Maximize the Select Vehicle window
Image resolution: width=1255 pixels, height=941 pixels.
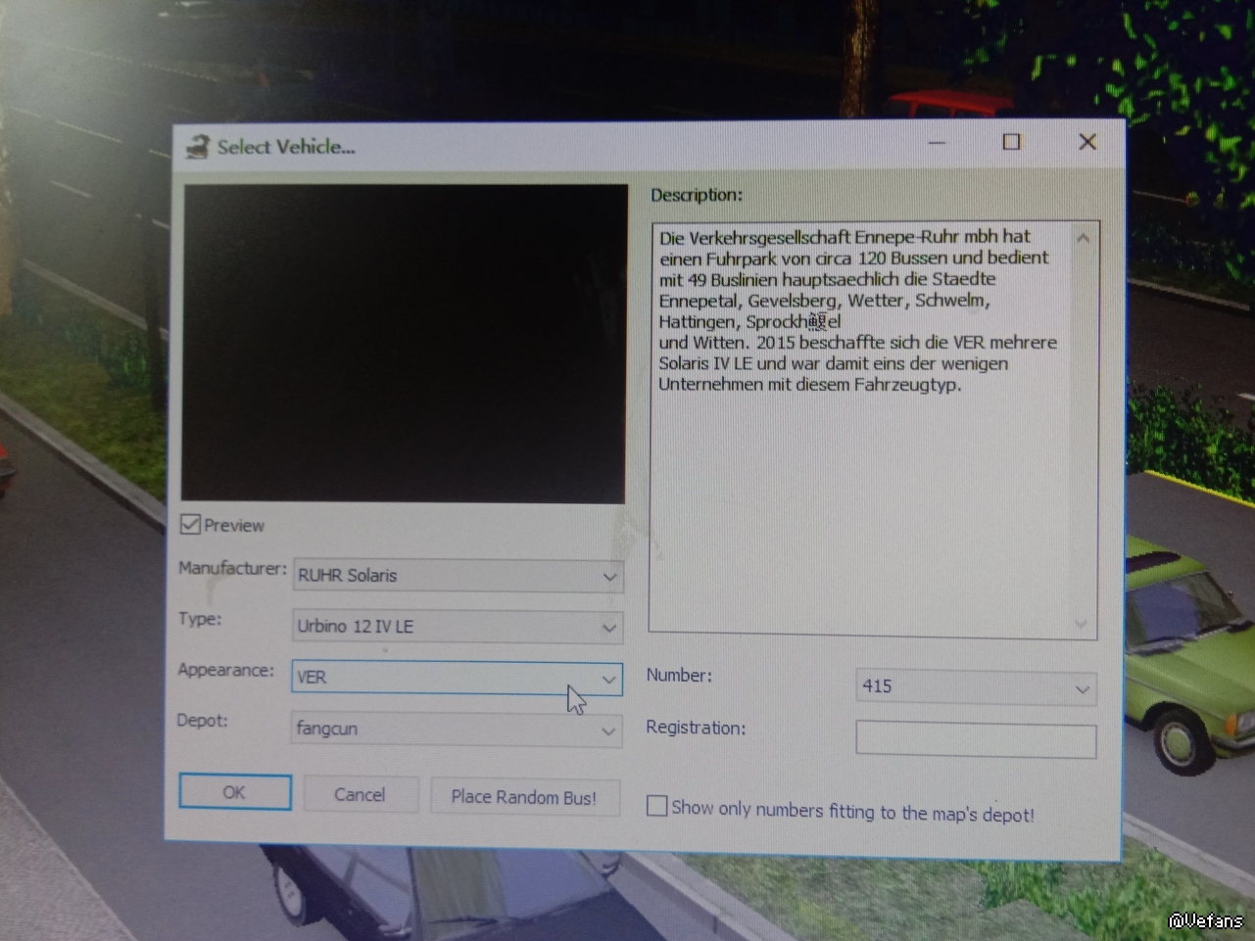click(x=1011, y=142)
